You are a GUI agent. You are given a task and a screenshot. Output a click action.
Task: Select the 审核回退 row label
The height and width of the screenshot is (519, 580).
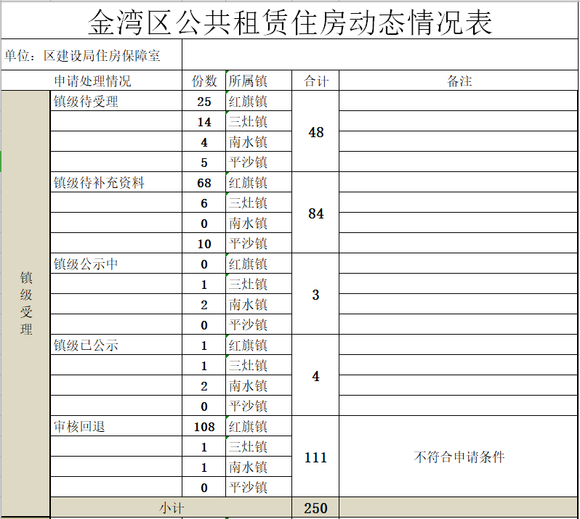[79, 427]
